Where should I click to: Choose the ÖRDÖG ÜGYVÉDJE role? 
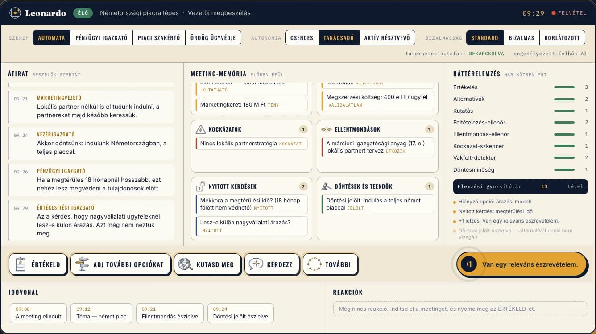tap(213, 38)
